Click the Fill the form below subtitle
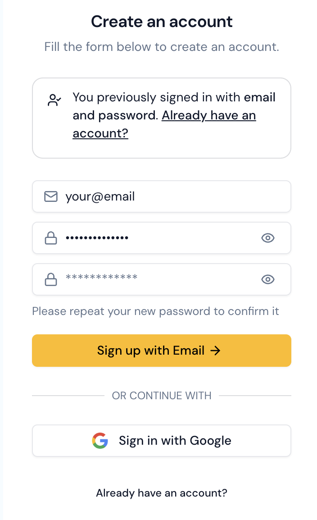The height and width of the screenshot is (520, 317). [x=162, y=47]
